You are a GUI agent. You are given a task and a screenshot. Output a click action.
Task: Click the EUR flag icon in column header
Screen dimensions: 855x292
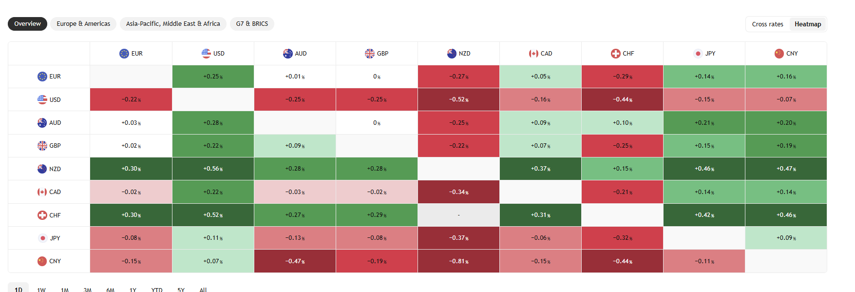click(124, 54)
